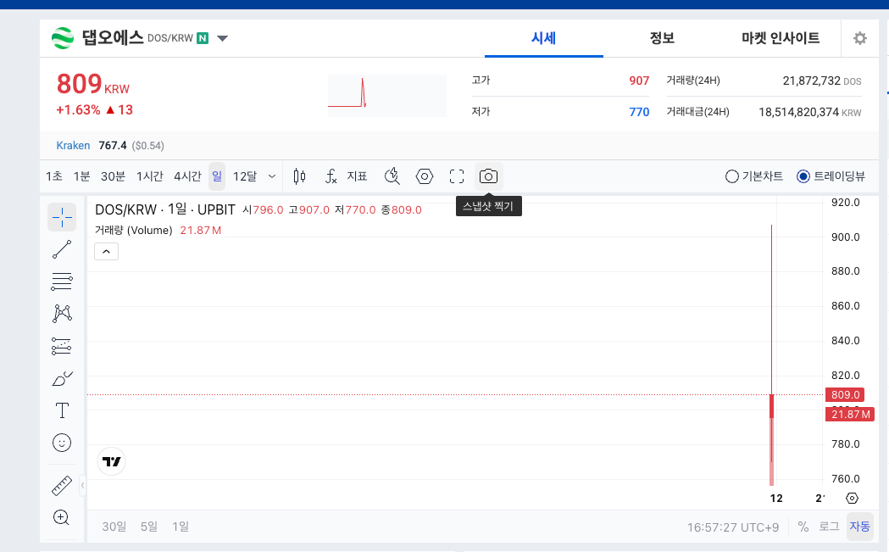Collapse the drawing toolbar side arrow

pos(82,485)
